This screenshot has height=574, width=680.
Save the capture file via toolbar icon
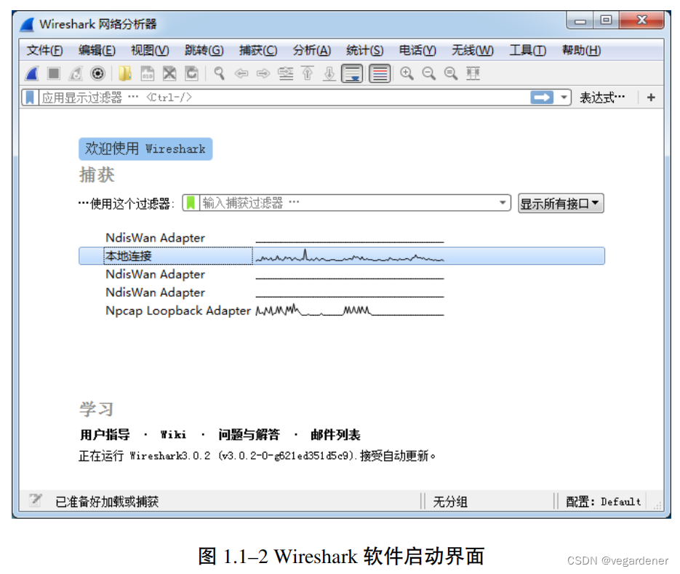click(147, 73)
